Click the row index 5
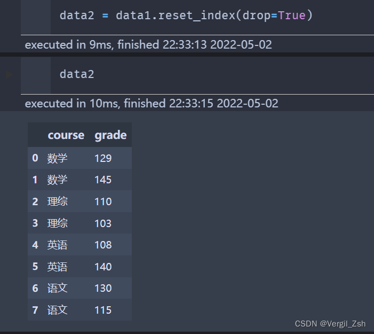Image resolution: width=374 pixels, height=334 pixels. click(x=35, y=266)
